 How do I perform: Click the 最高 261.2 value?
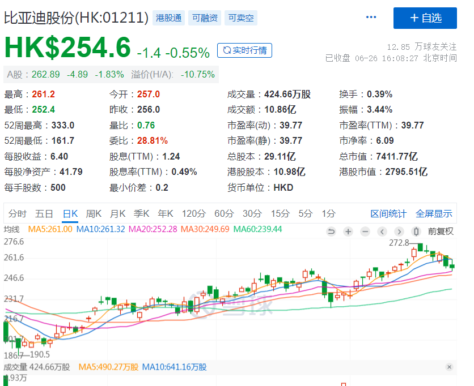click(x=43, y=94)
